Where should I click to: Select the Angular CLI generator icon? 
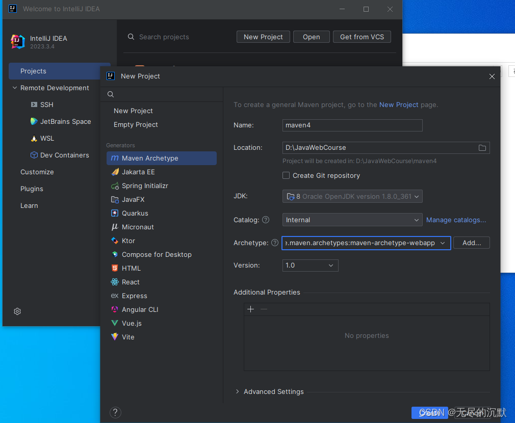(x=115, y=310)
